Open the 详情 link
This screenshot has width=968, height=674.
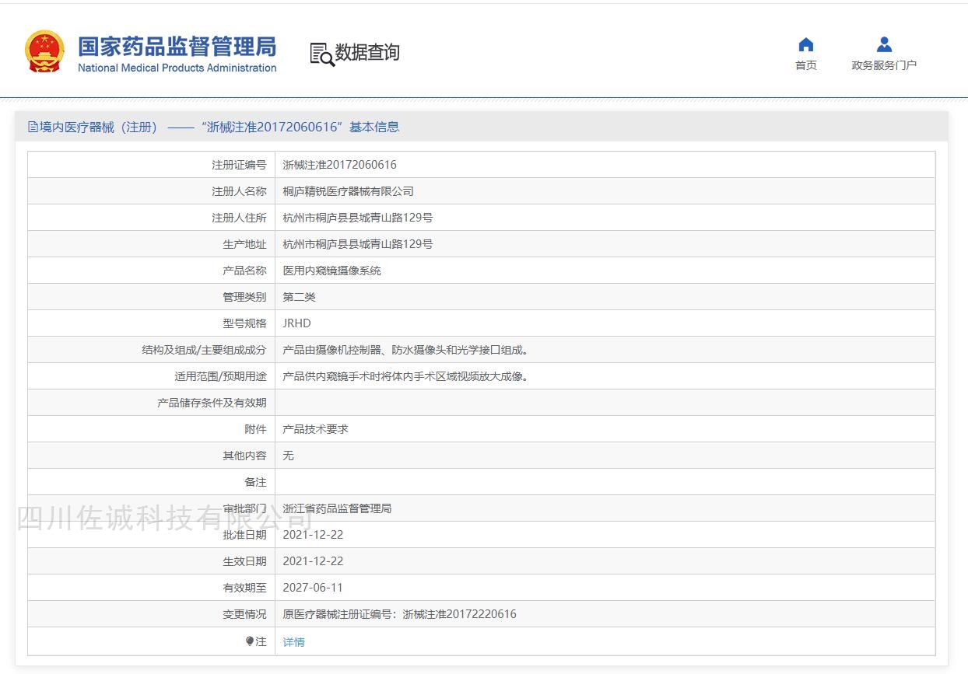pos(293,642)
